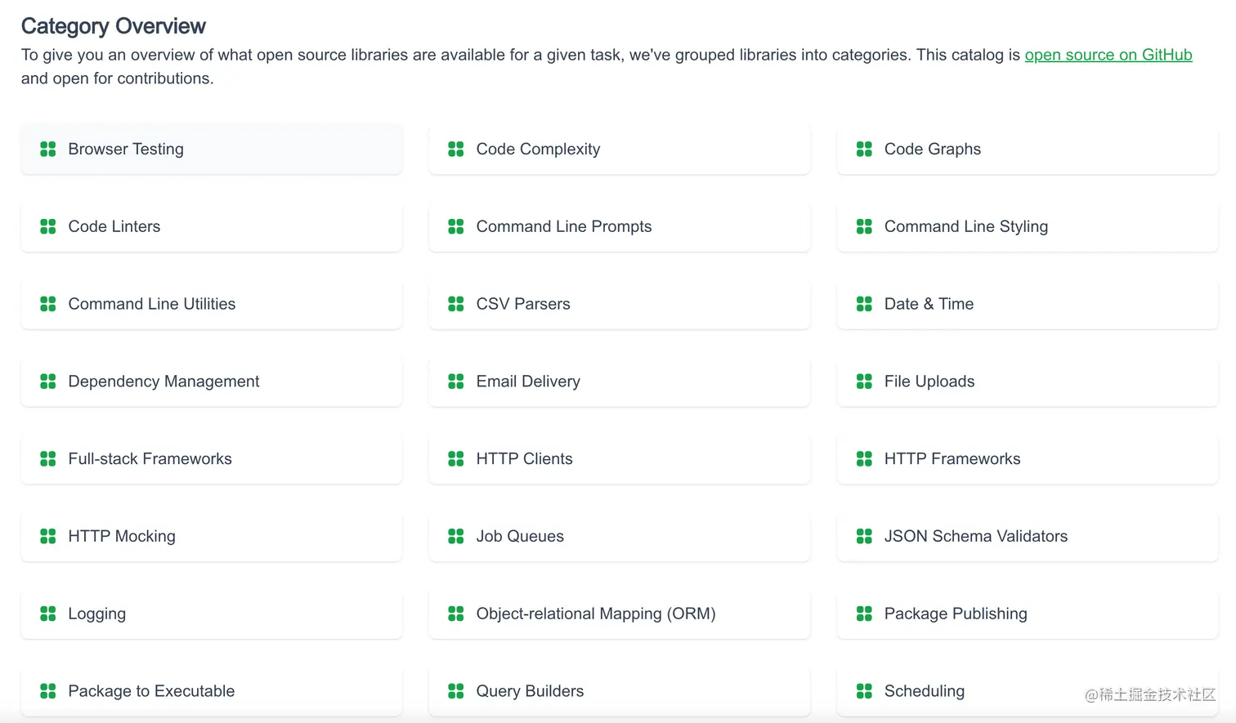Open the open source on GitHub link
The height and width of the screenshot is (723, 1236).
click(x=1108, y=55)
